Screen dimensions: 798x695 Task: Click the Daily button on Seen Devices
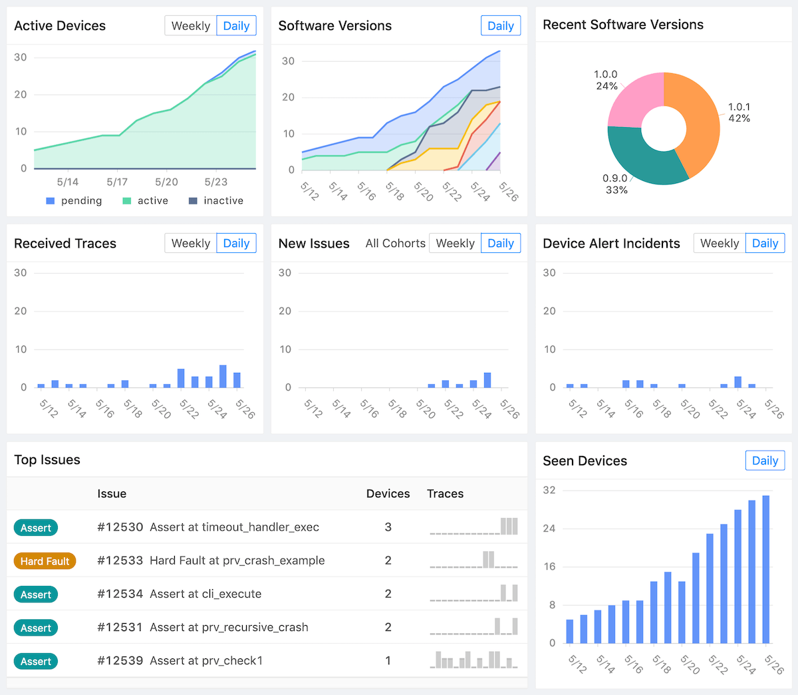click(x=765, y=461)
